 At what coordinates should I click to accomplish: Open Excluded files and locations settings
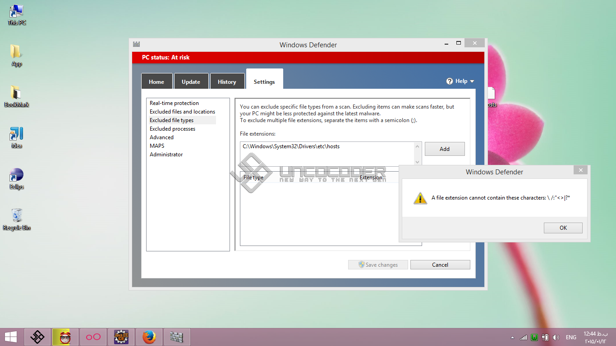pyautogui.click(x=182, y=112)
